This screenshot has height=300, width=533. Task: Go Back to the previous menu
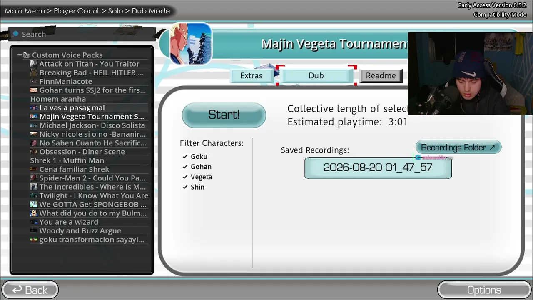(x=30, y=290)
